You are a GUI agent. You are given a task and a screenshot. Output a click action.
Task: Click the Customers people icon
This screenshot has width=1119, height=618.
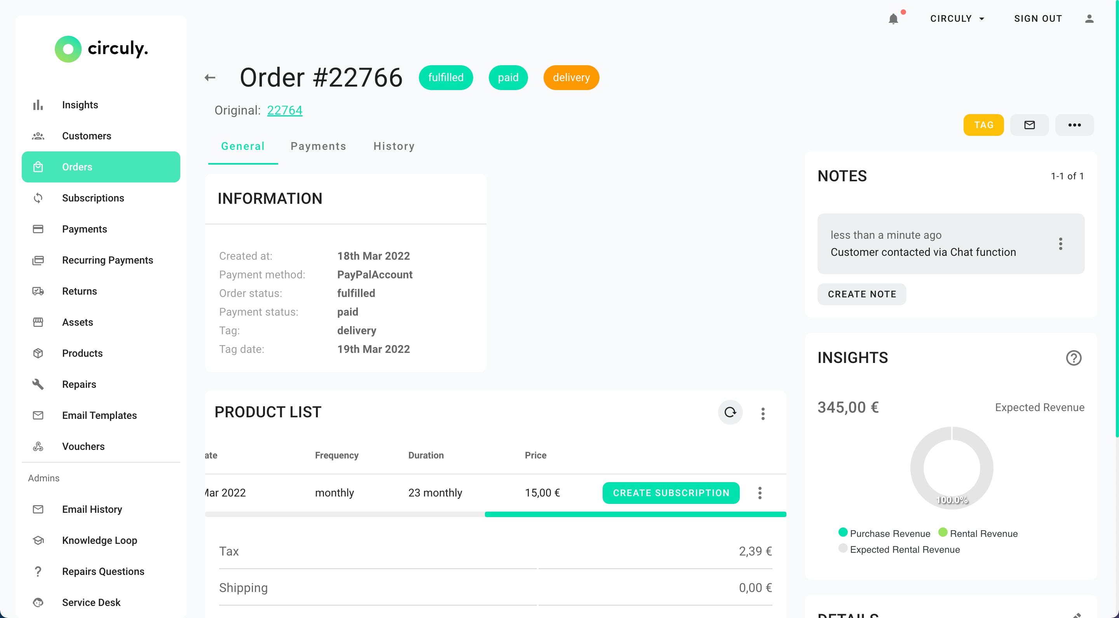pos(38,136)
